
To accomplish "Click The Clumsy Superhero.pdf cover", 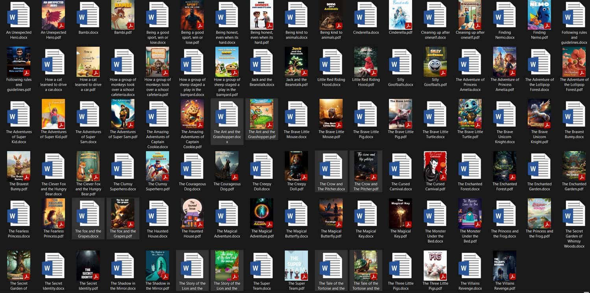I will [157, 167].
